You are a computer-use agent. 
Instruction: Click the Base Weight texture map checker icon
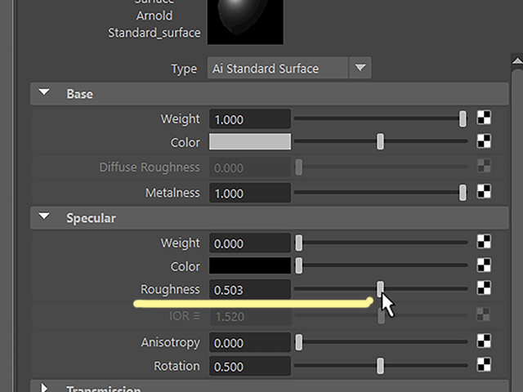(x=484, y=118)
